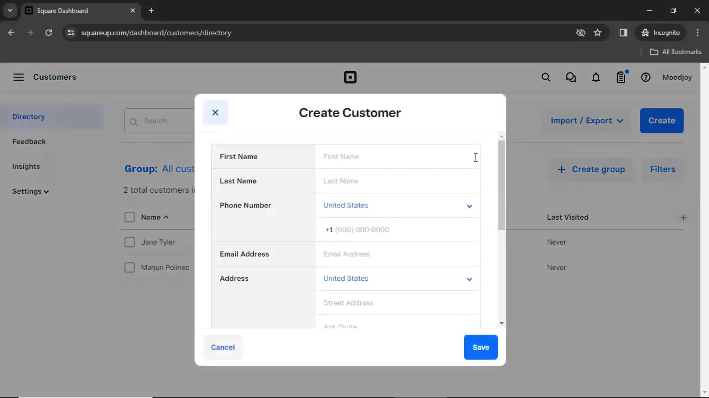Click the First Name input field
Screen dimensions: 709x398
tap(397, 157)
